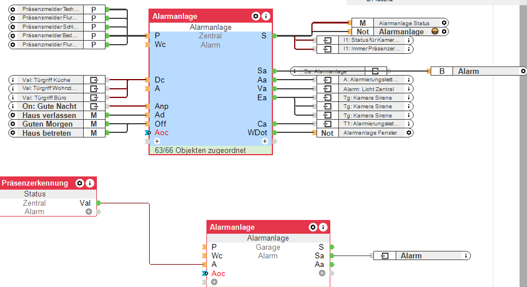This screenshot has height=287, width=527.
Task: Select Dc input on Zentral Alarmanlage block
Action: (159, 80)
